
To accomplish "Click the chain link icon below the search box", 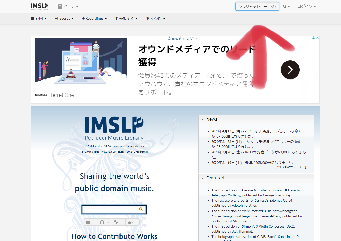I will point(116,222).
